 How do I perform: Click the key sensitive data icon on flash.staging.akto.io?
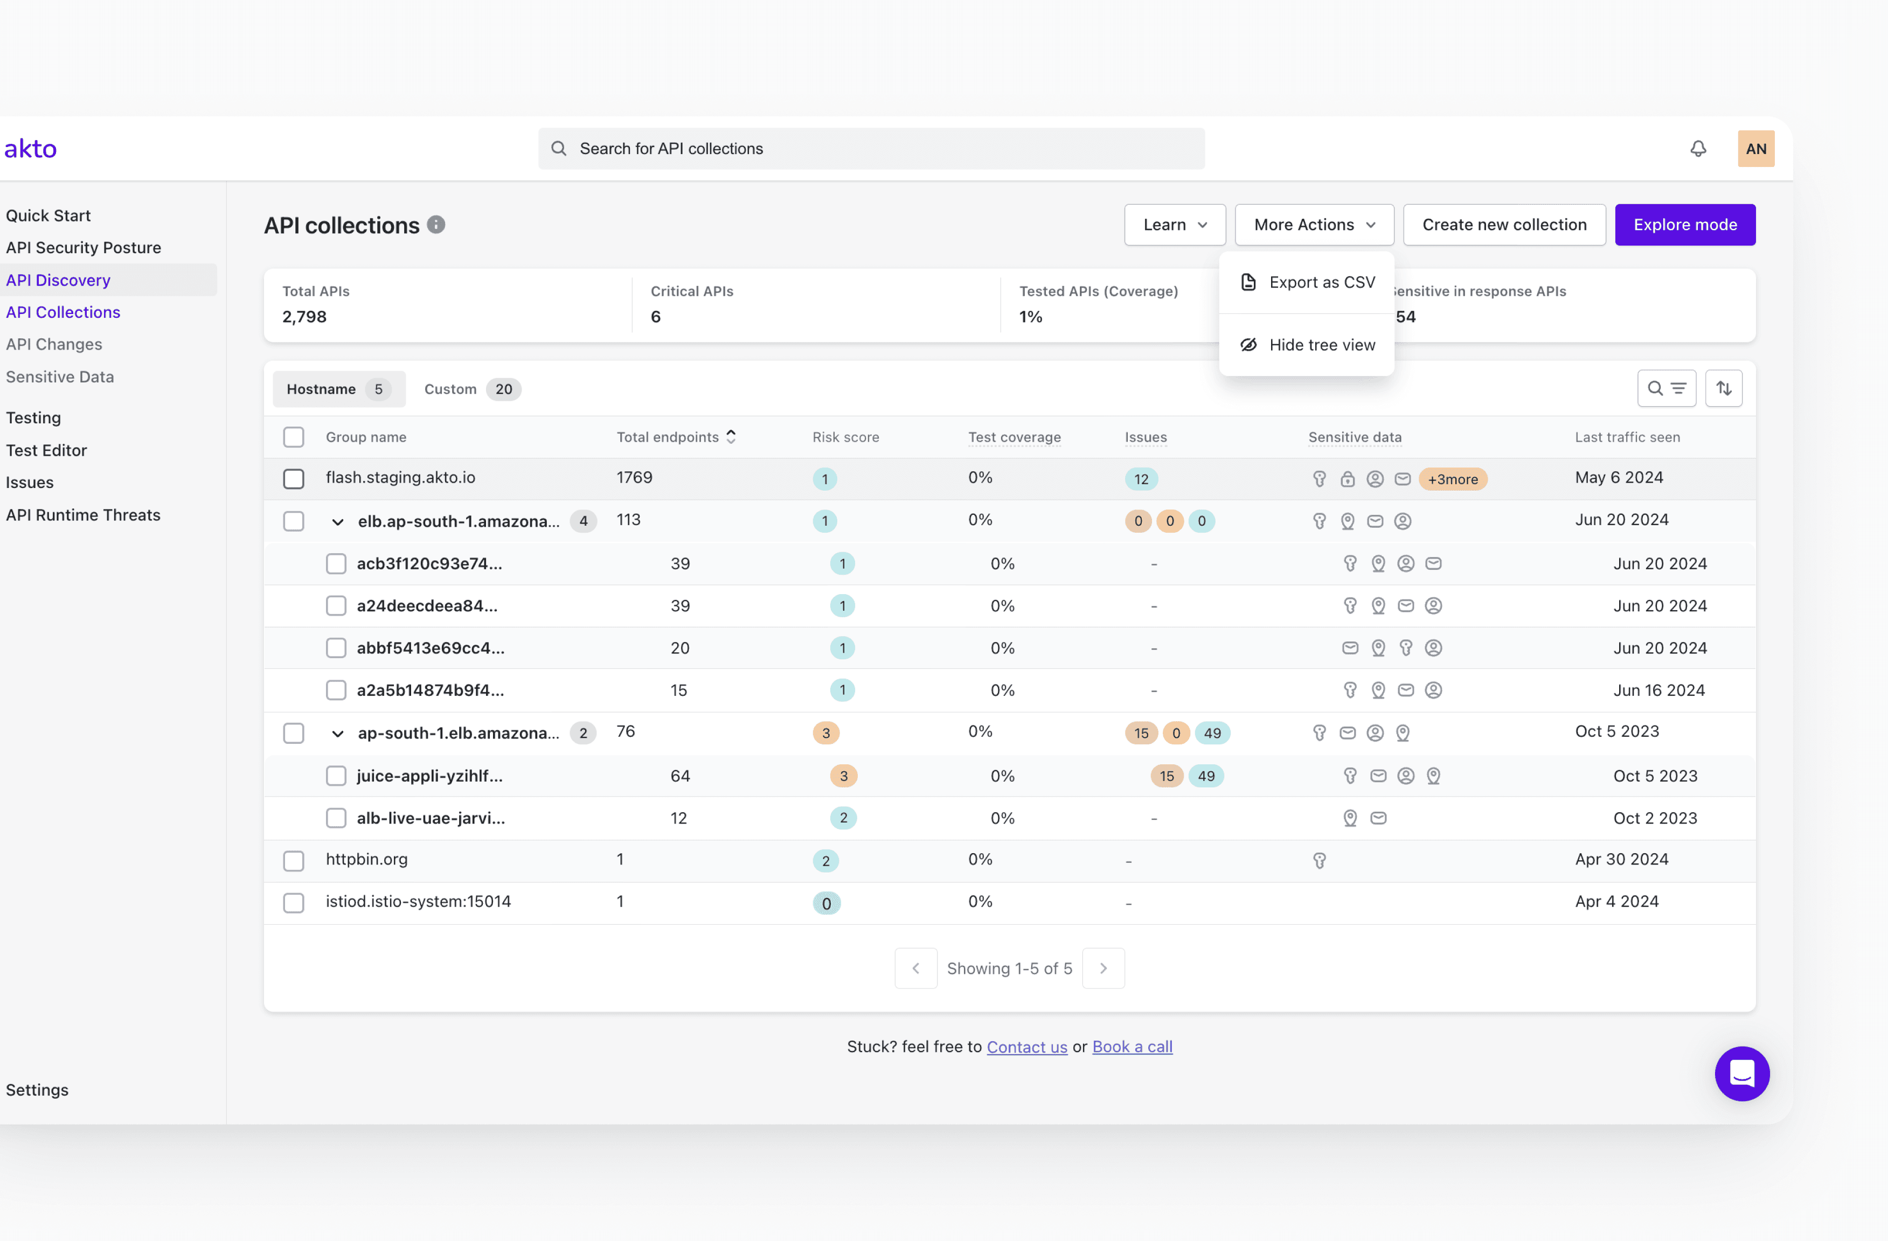1319,479
